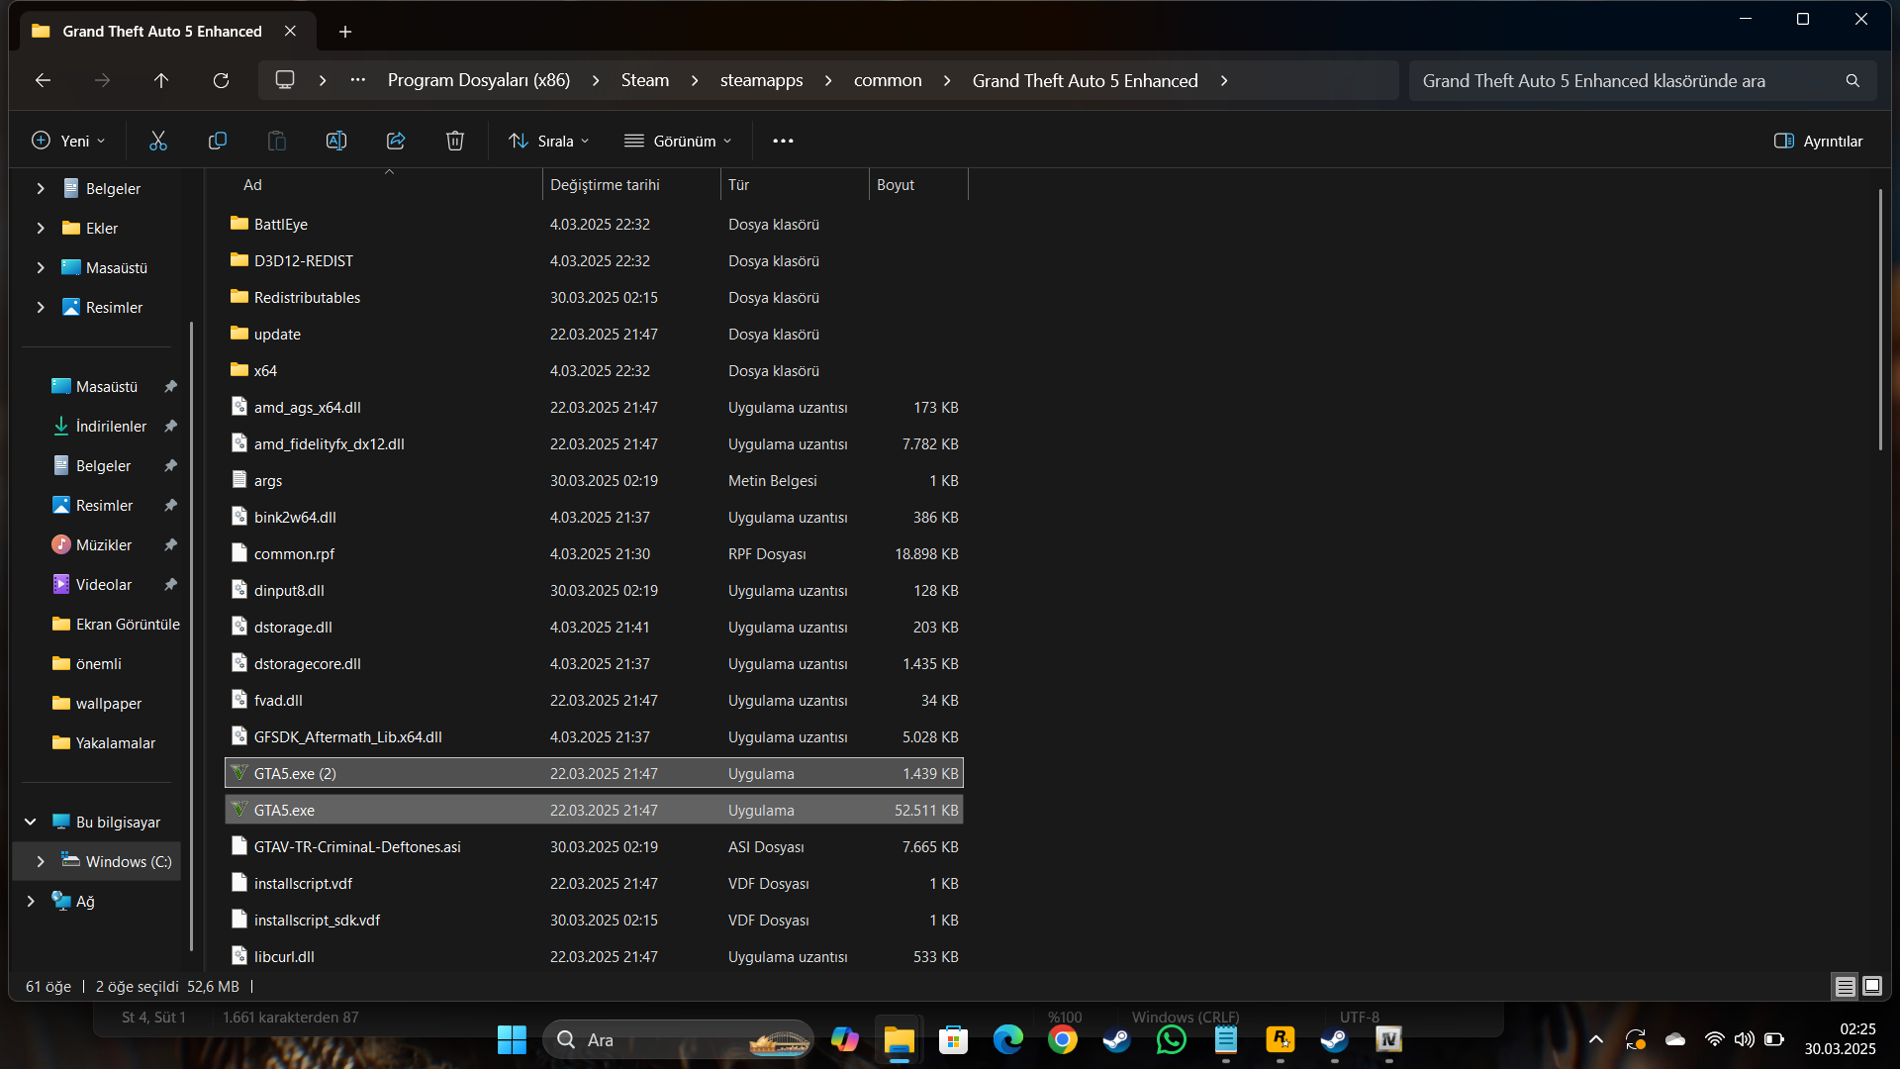Refresh the current folder view
The width and height of the screenshot is (1900, 1069).
(x=221, y=80)
